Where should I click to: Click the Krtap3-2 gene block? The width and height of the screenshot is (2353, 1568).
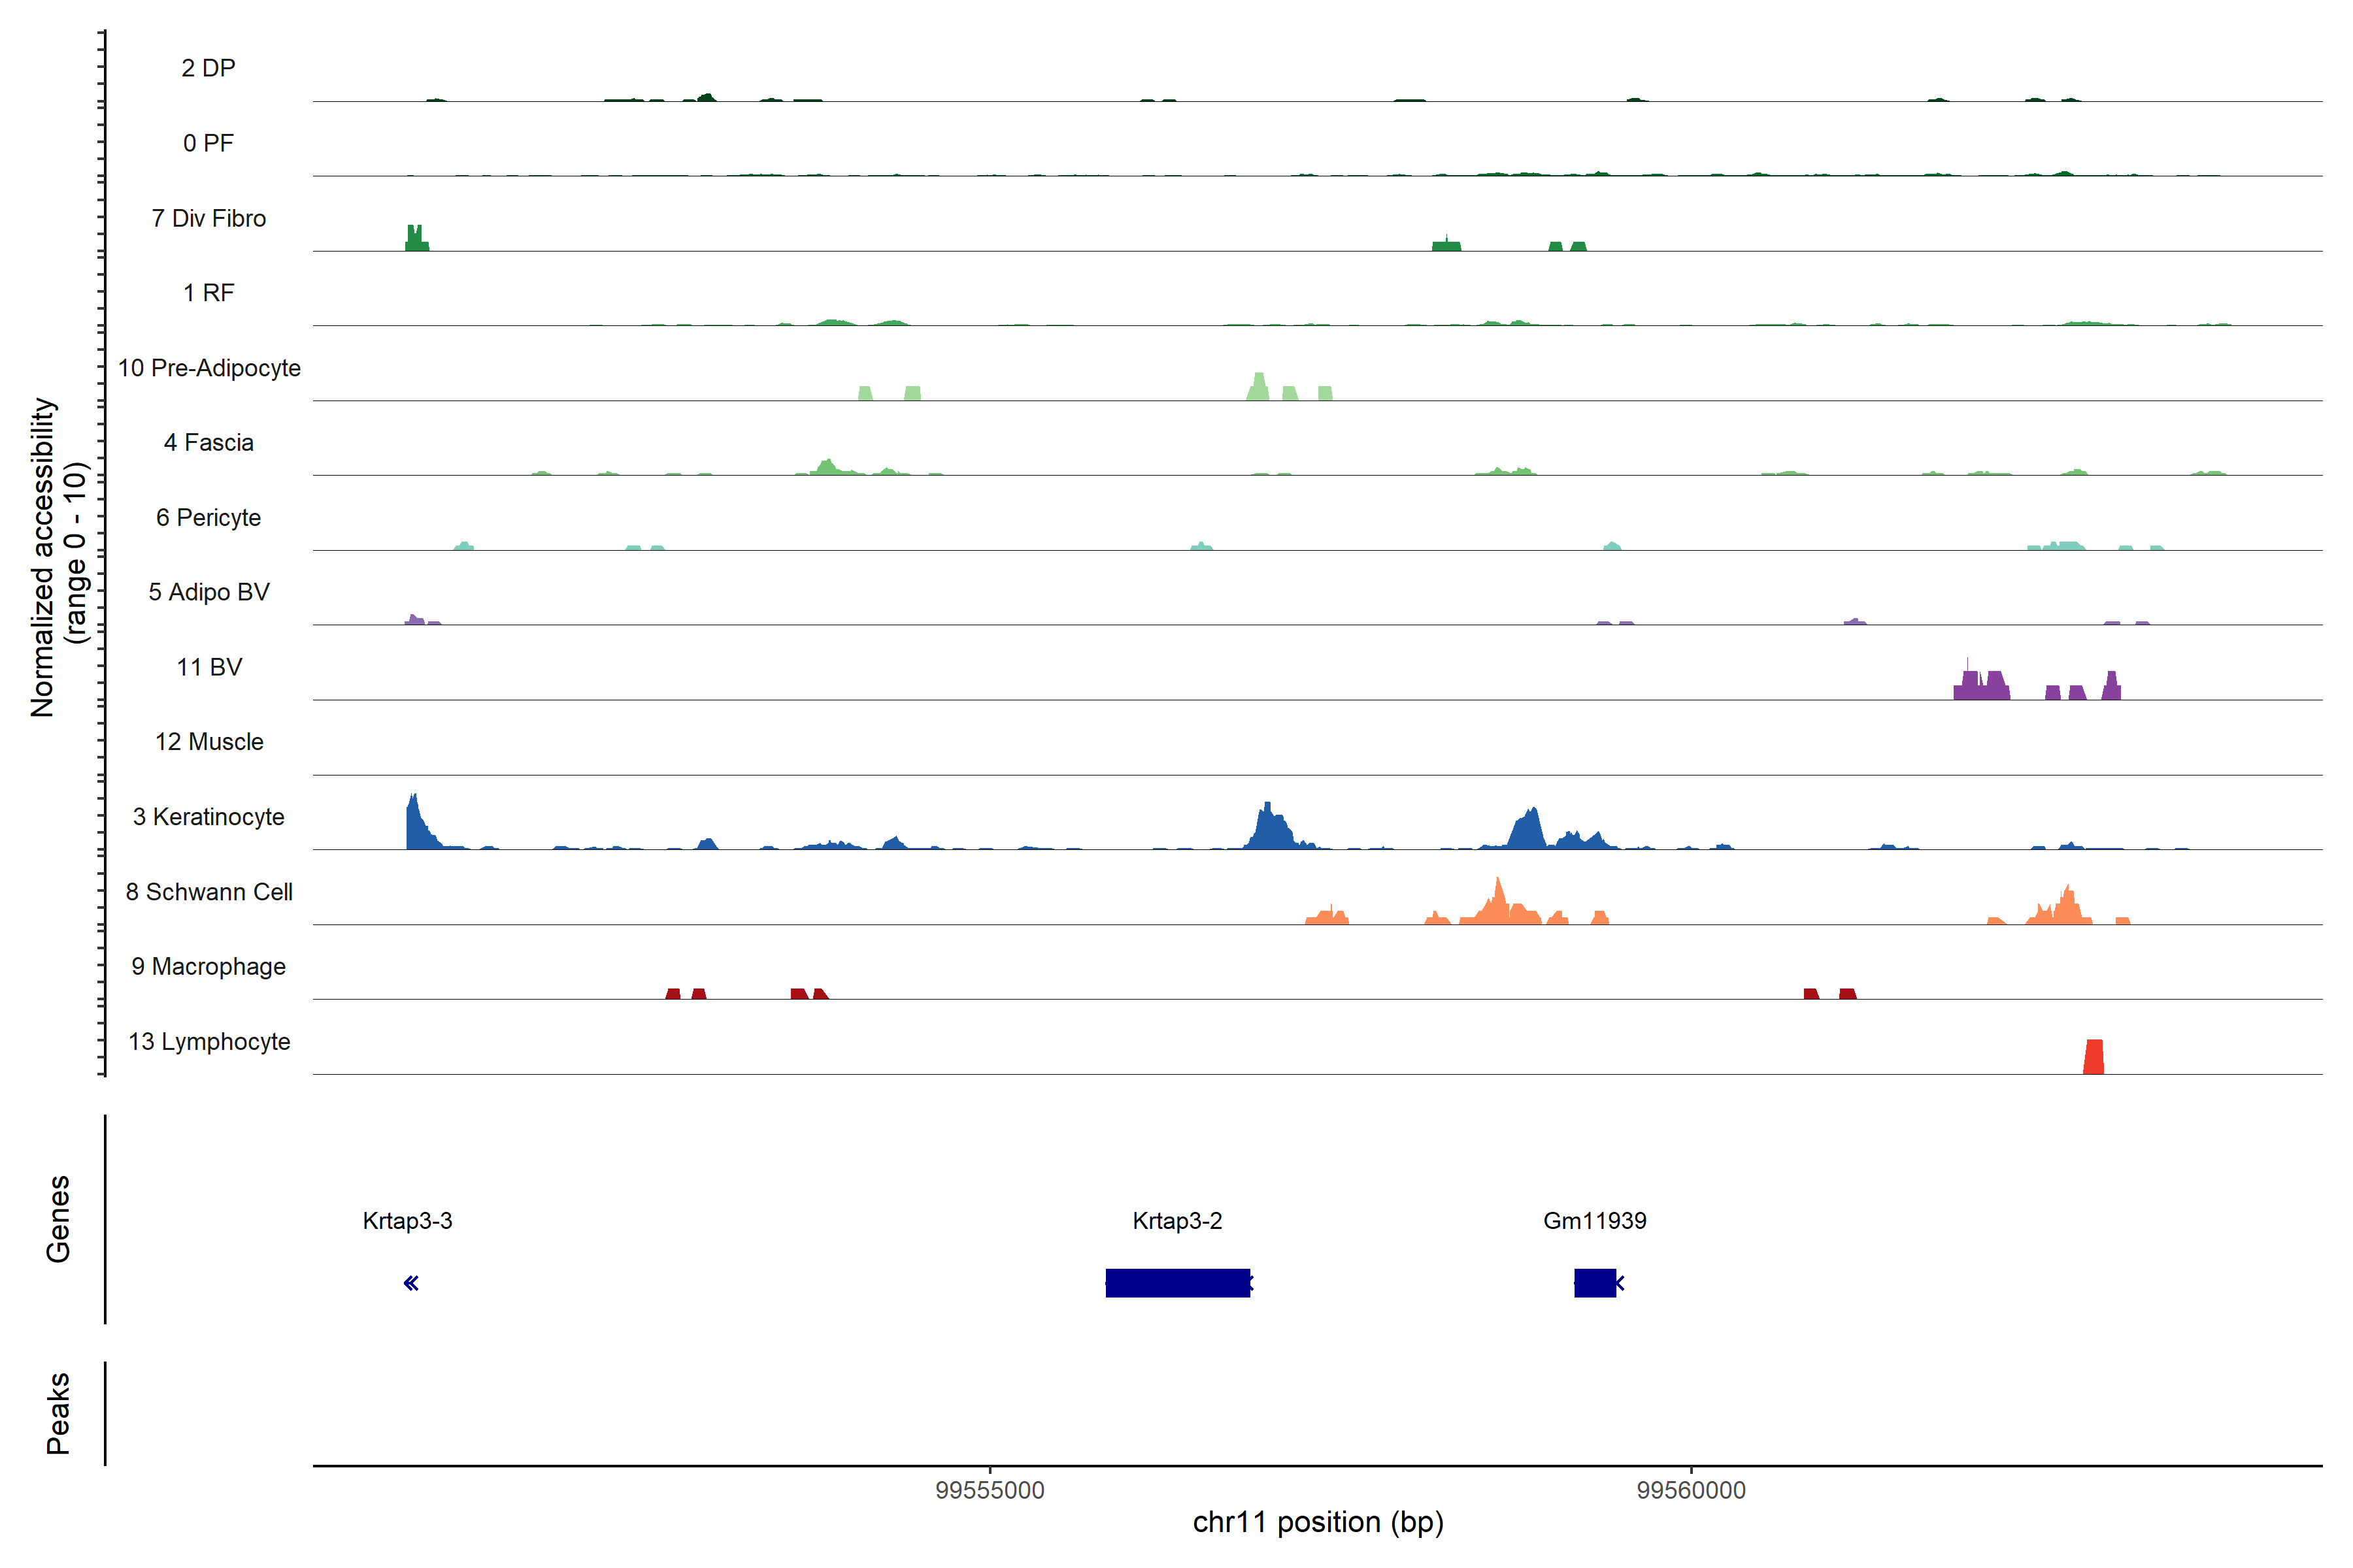point(1178,1282)
